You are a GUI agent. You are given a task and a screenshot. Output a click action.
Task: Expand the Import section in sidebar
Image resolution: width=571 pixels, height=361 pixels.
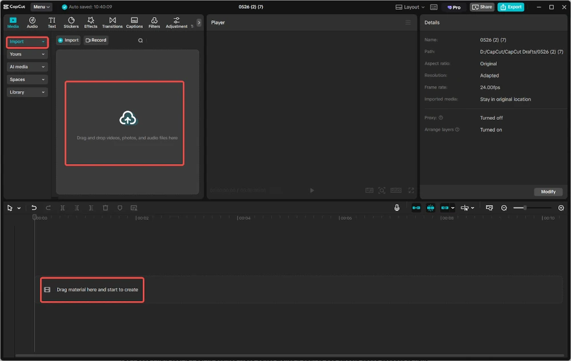tap(27, 42)
